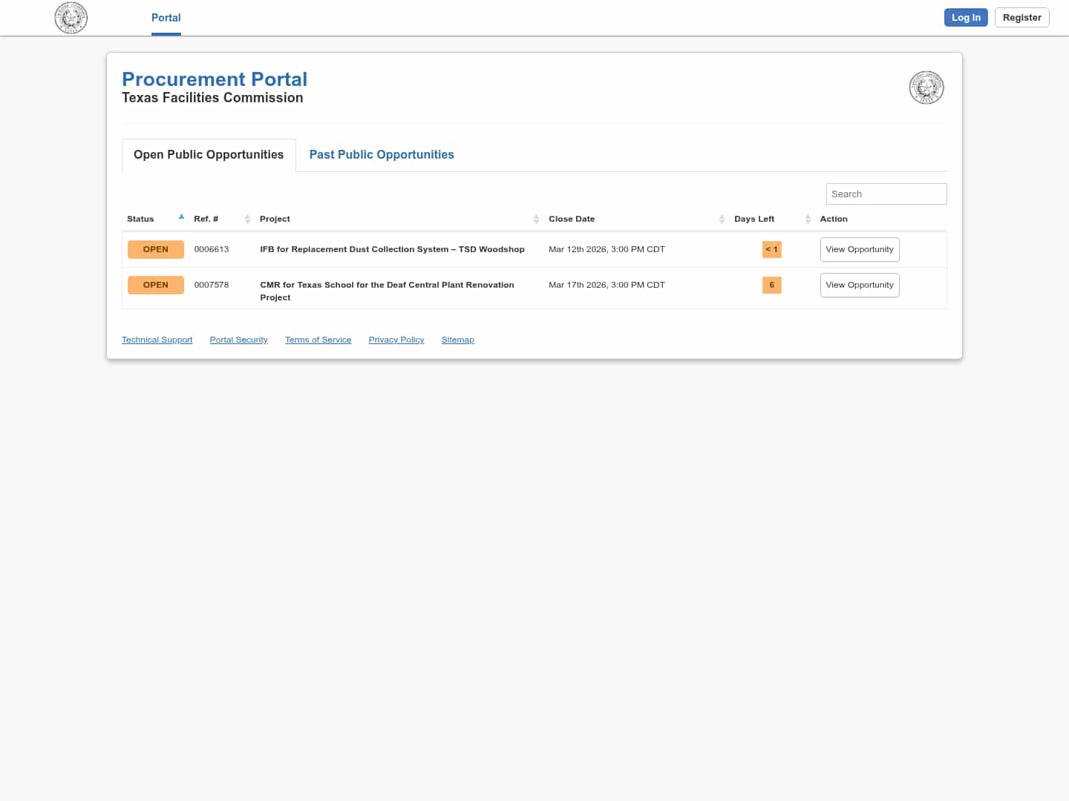Image resolution: width=1069 pixels, height=801 pixels.
Task: Switch to Past Public Opportunities tab
Action: pyautogui.click(x=382, y=154)
